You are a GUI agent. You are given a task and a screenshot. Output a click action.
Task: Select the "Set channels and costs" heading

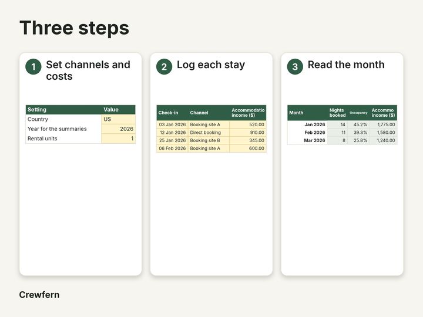[88, 70]
